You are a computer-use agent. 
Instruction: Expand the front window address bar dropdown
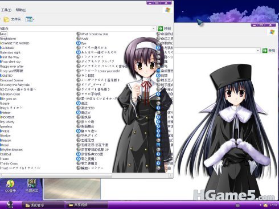point(153,28)
